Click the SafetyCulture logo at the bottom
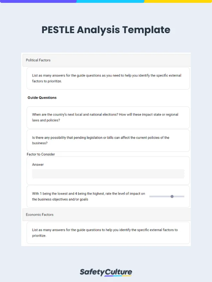The height and width of the screenshot is (282, 212). pyautogui.click(x=106, y=272)
